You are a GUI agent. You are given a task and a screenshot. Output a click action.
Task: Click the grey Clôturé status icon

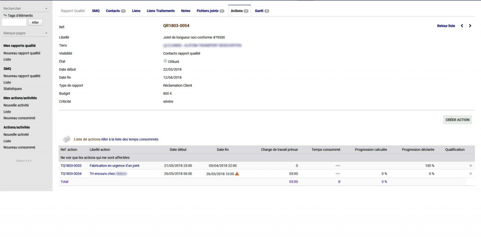(165, 61)
